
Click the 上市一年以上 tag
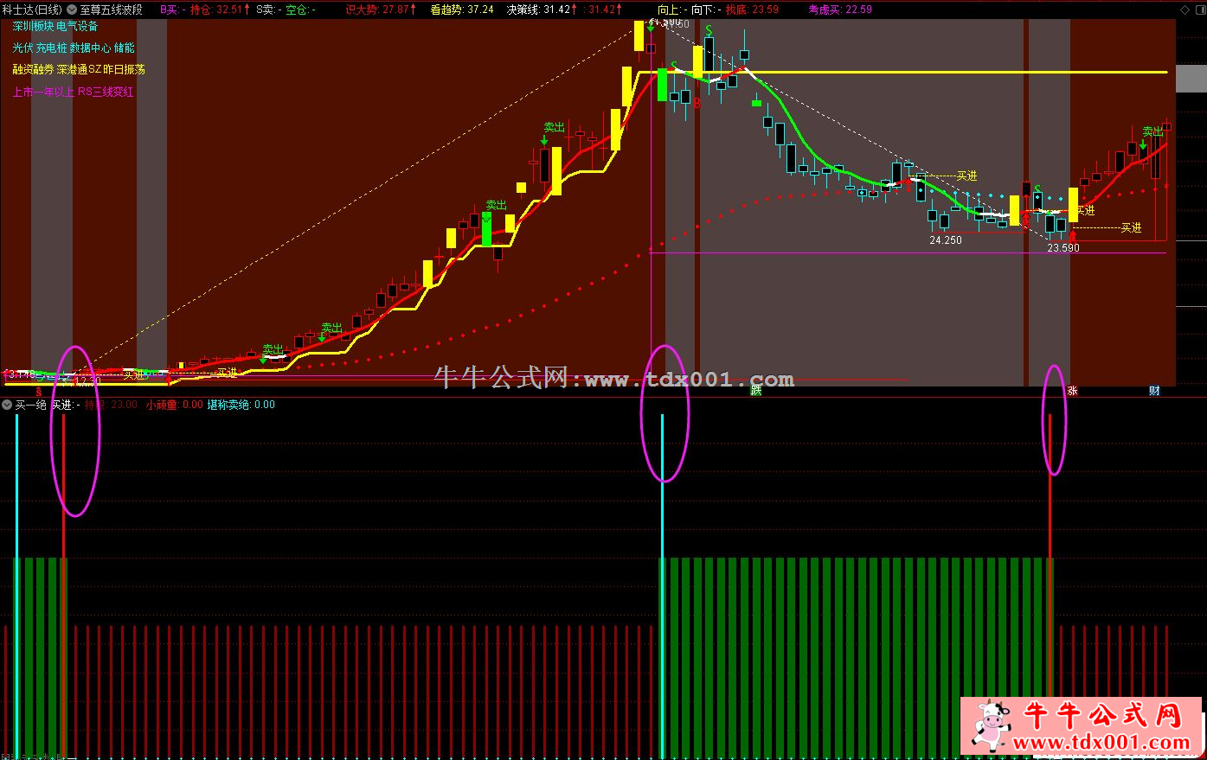(x=43, y=92)
